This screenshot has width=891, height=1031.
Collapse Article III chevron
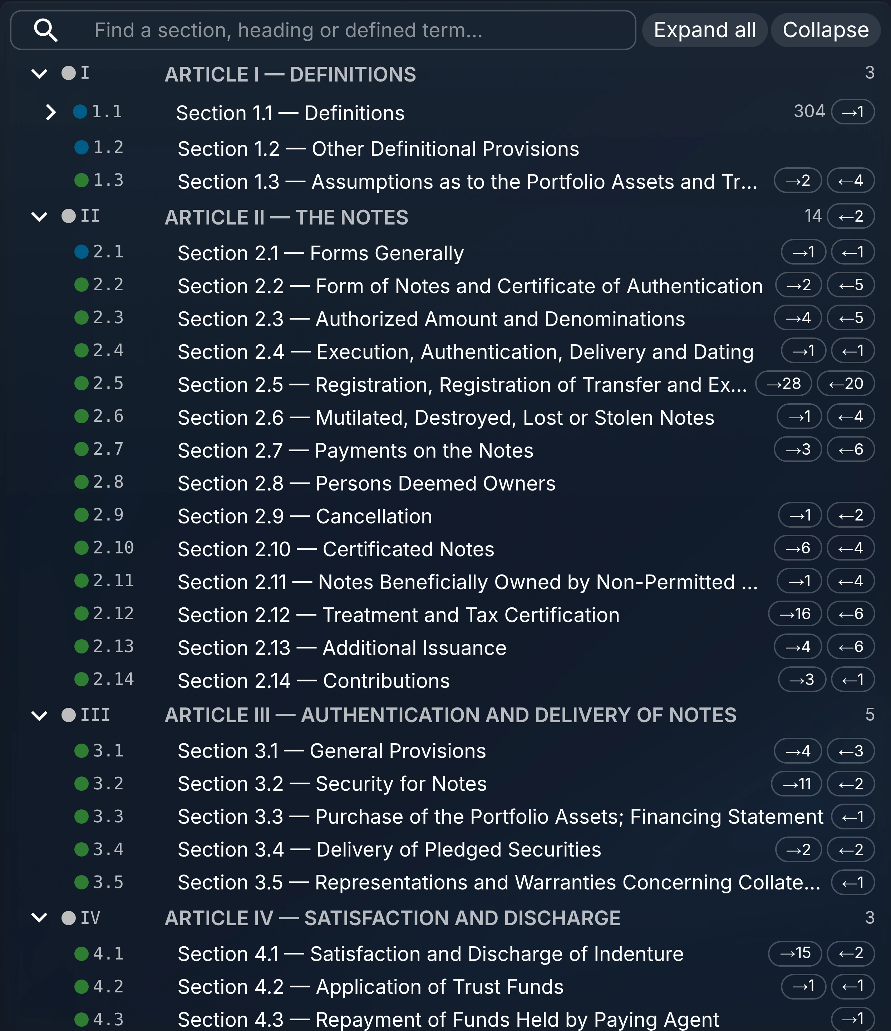39,716
